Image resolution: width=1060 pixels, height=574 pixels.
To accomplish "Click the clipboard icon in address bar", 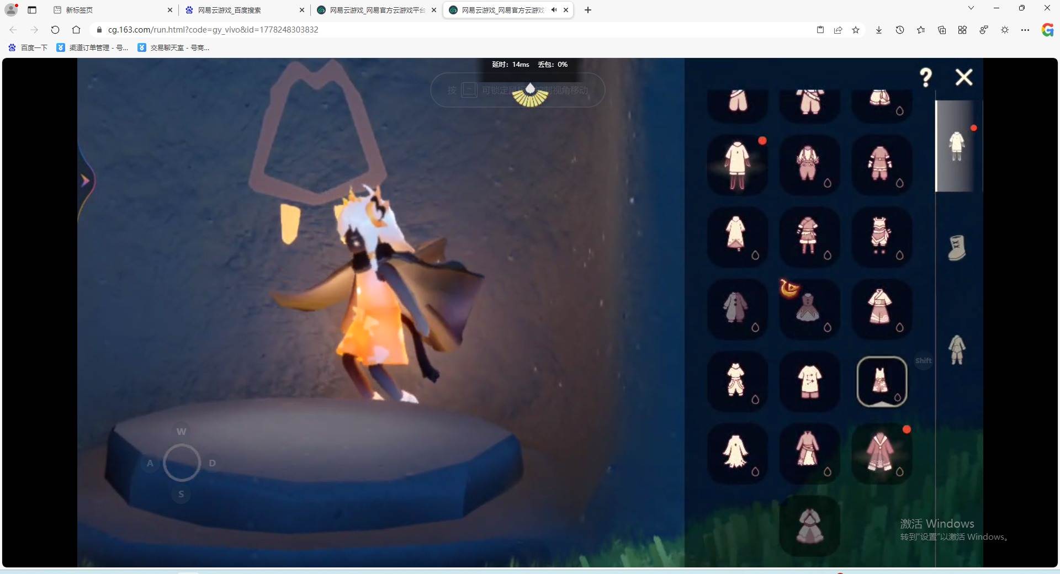I will click(x=820, y=30).
